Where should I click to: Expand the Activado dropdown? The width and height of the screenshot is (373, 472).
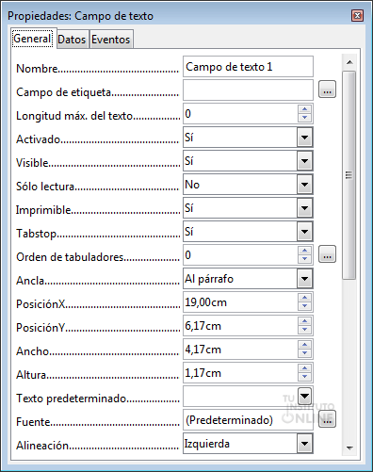304,138
